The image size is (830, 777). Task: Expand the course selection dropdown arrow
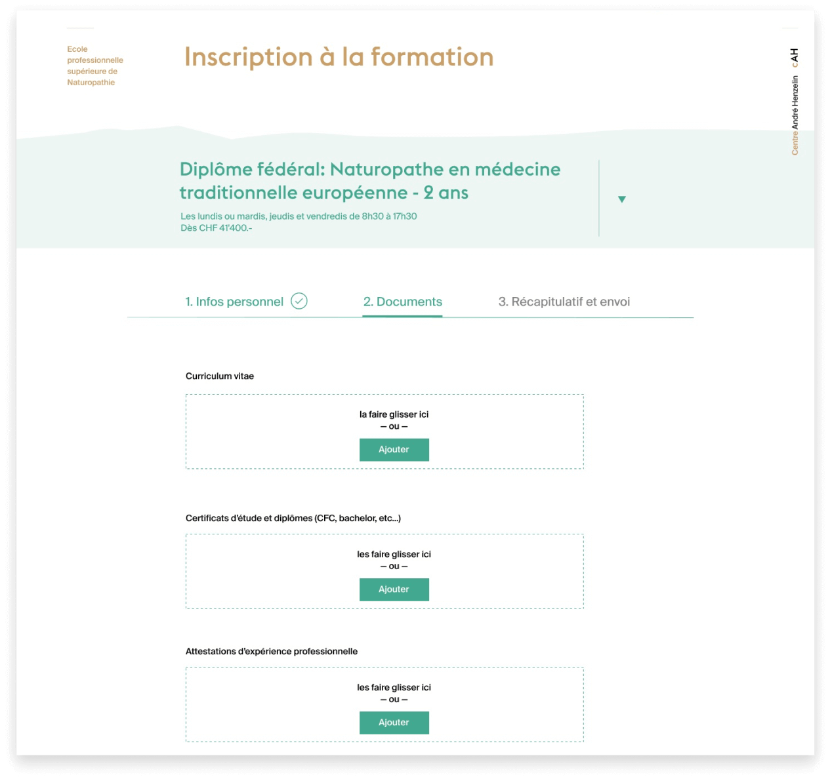tap(622, 199)
